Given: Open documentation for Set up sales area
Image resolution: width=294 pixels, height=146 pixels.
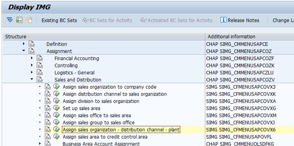Looking at the screenshot, I should pyautogui.click(x=48, y=108).
